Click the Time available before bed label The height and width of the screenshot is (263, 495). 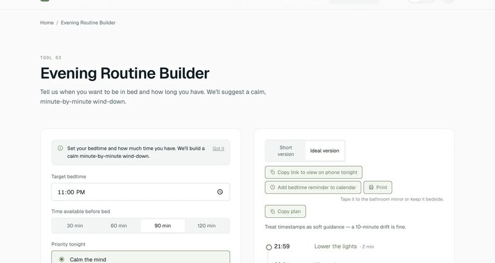point(80,212)
